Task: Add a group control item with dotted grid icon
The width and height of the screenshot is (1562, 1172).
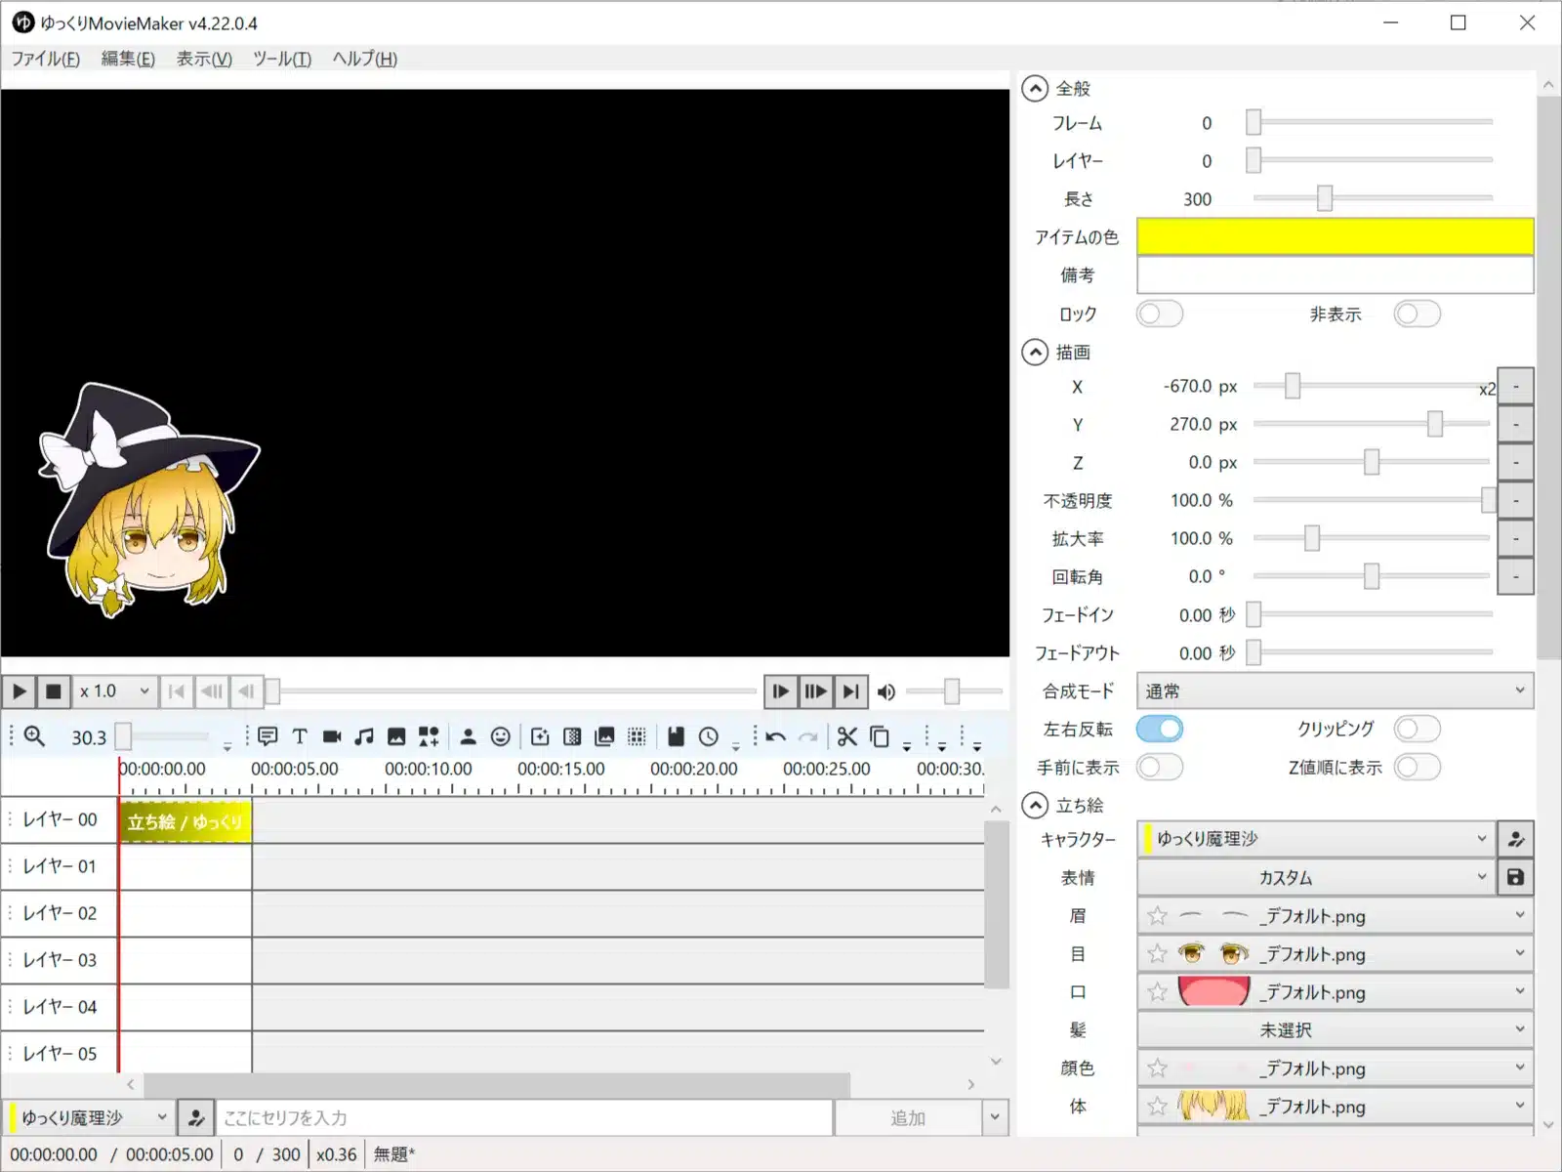Action: coord(637,736)
